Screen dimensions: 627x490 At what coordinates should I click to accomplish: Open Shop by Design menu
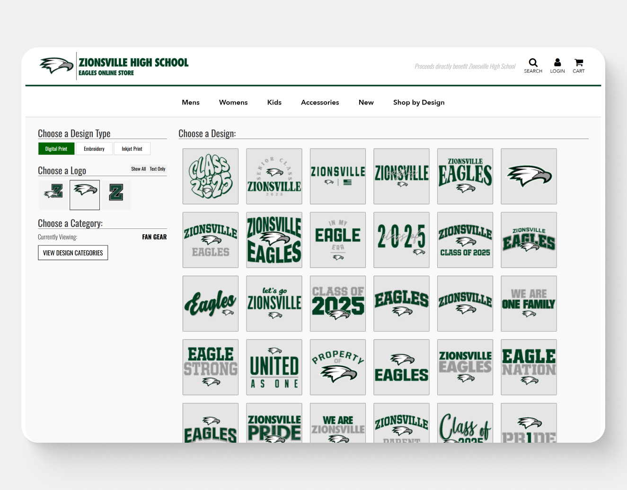419,102
